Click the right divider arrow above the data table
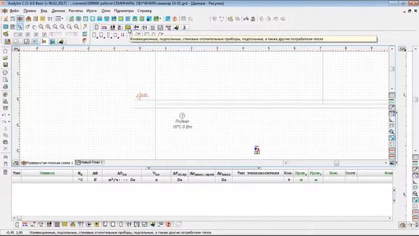419x236 pixels. (x=259, y=168)
